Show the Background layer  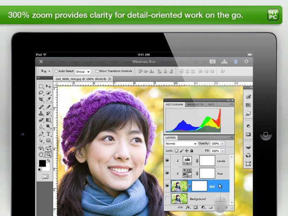[167, 199]
